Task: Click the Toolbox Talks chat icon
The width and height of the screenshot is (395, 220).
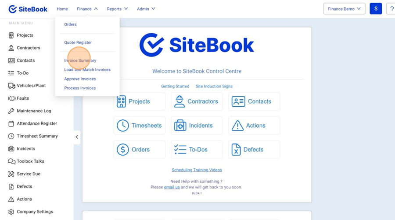Action: click(x=11, y=161)
